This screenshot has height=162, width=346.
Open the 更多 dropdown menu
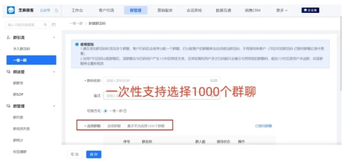(282, 10)
